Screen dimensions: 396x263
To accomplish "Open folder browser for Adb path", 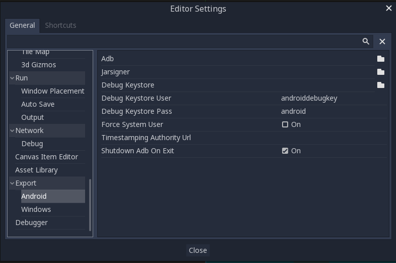I will (x=380, y=59).
